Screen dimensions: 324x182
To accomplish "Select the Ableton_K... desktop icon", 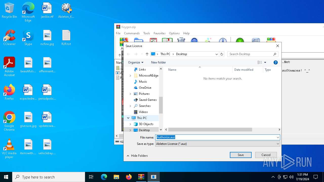I will [66, 11].
